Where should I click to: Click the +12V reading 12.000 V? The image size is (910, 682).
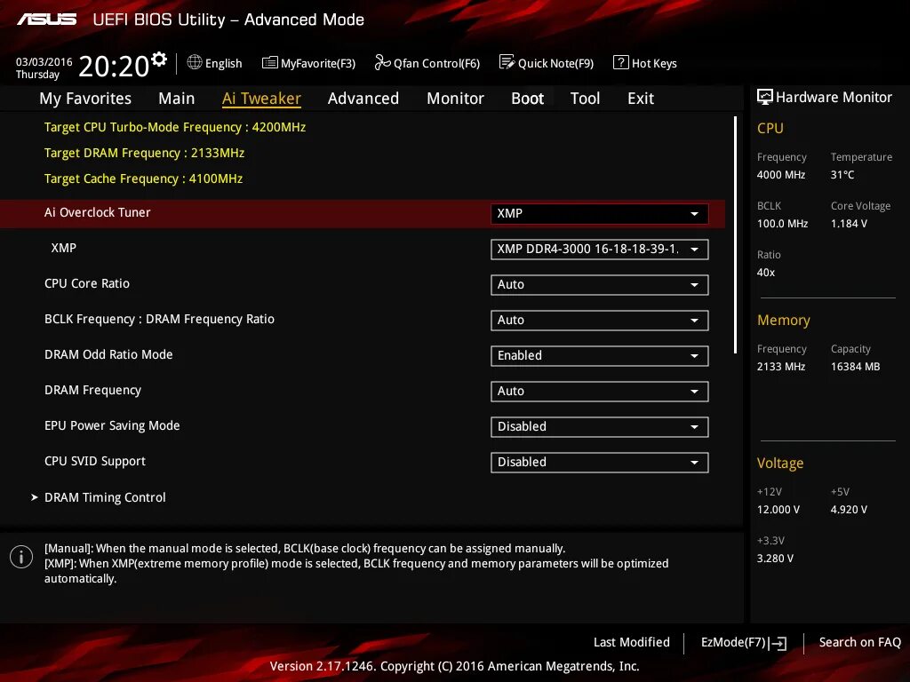(x=778, y=509)
